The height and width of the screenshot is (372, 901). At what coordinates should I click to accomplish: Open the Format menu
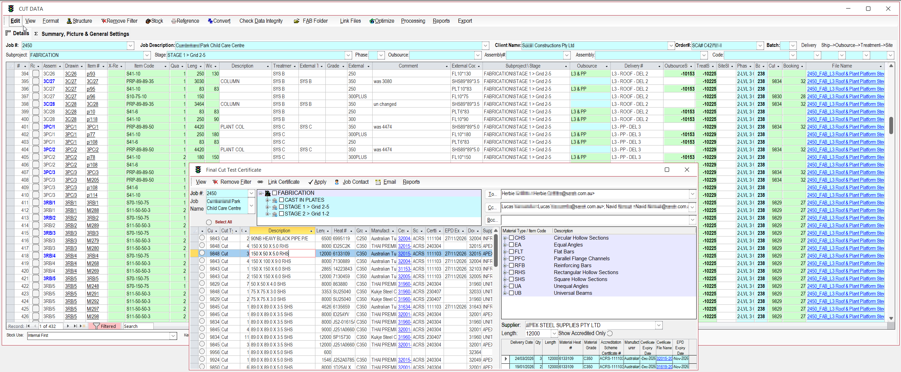point(51,21)
